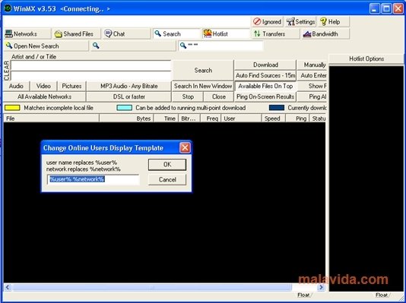Open Help
This screenshot has height=303, width=406.
click(x=334, y=22)
